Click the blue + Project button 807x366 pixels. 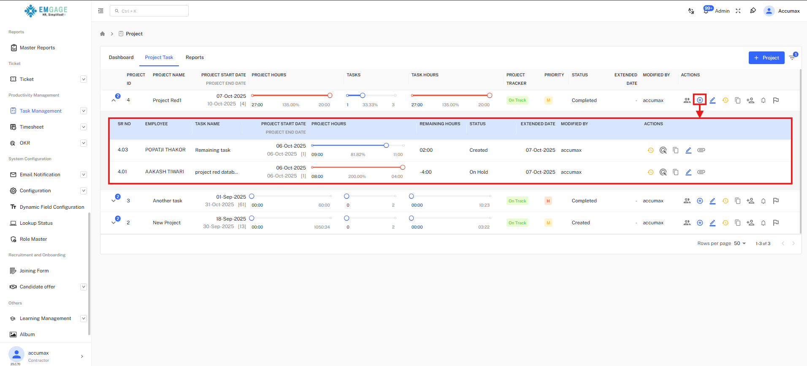pos(766,58)
